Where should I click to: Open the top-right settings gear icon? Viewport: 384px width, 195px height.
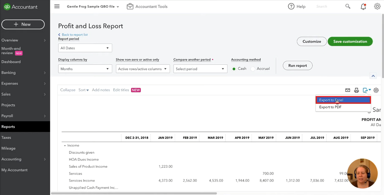click(377, 6)
